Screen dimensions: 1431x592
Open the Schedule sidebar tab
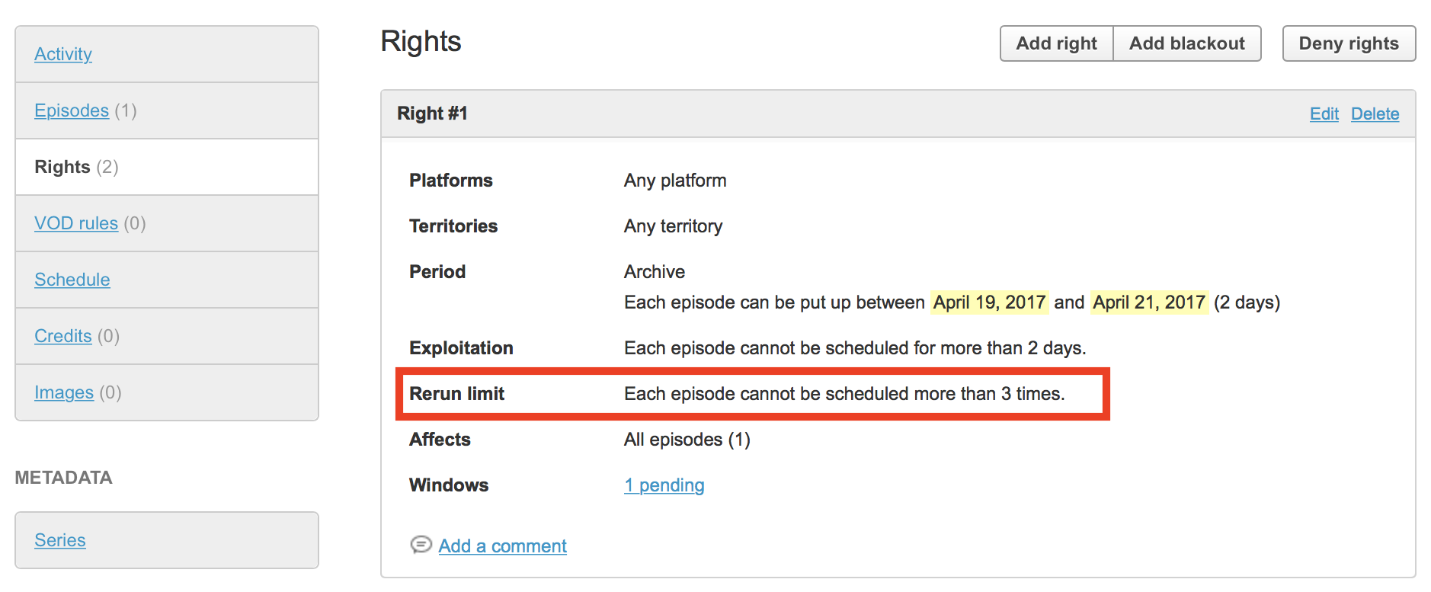[72, 280]
